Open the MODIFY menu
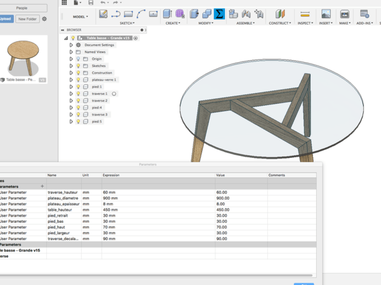381x285 pixels. tap(206, 23)
